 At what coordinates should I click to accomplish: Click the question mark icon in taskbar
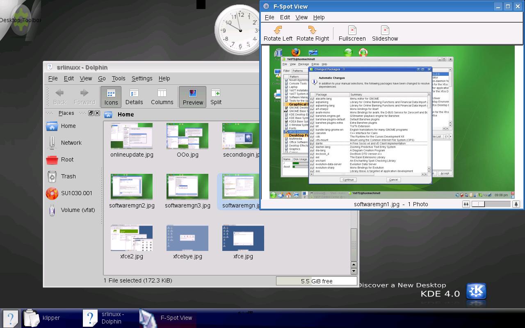pyautogui.click(x=11, y=318)
